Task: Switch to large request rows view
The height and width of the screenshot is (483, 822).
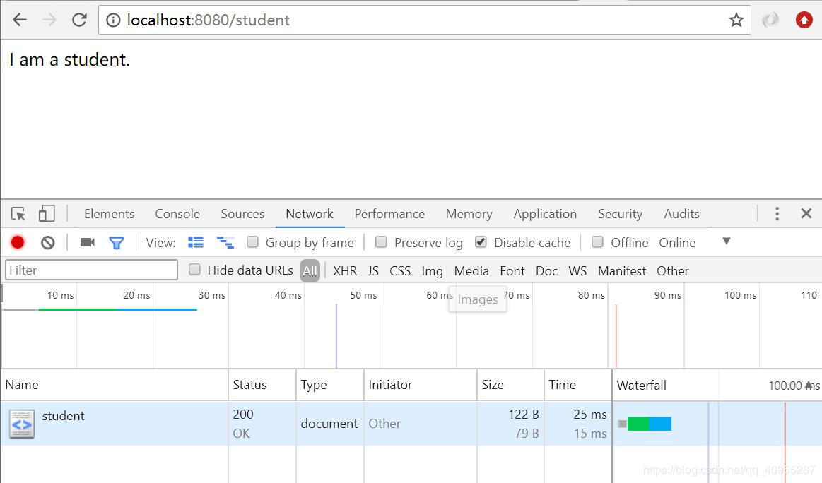Action: (x=196, y=242)
